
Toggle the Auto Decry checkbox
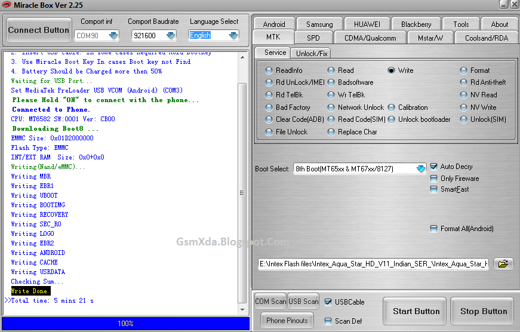click(433, 167)
